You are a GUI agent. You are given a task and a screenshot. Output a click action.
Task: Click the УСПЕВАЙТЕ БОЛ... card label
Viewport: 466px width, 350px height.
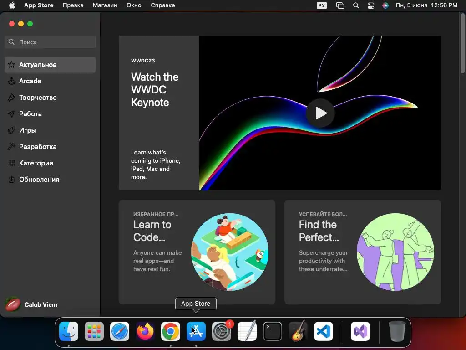pos(323,214)
